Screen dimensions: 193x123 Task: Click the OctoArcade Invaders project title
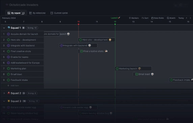point(24,5)
